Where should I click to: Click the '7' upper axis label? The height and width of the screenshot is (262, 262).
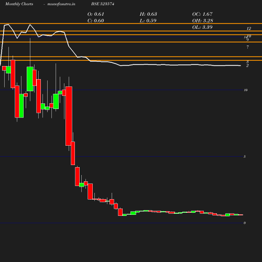248,47
